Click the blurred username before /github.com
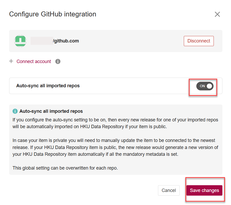Screen dimensions: 231x205 (42, 41)
